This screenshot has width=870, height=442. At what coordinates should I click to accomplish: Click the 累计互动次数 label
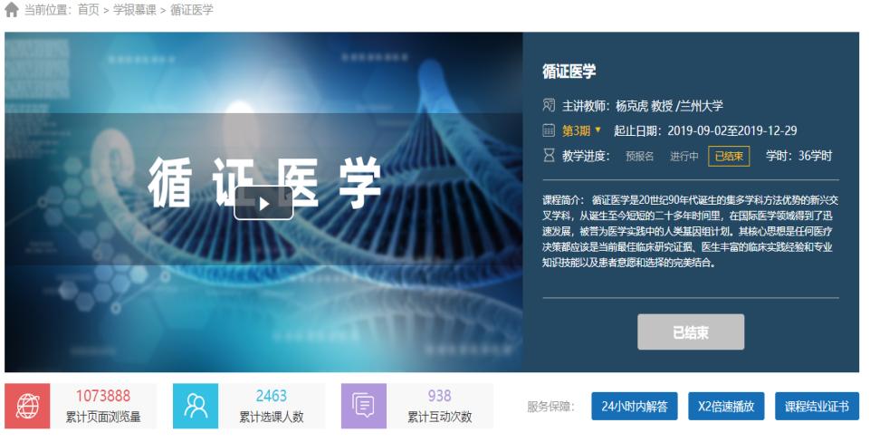tap(439, 417)
